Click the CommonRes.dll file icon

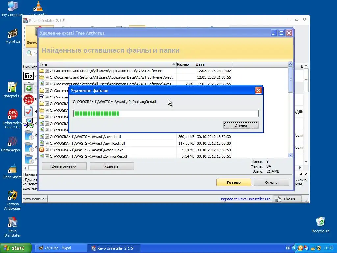click(x=42, y=156)
